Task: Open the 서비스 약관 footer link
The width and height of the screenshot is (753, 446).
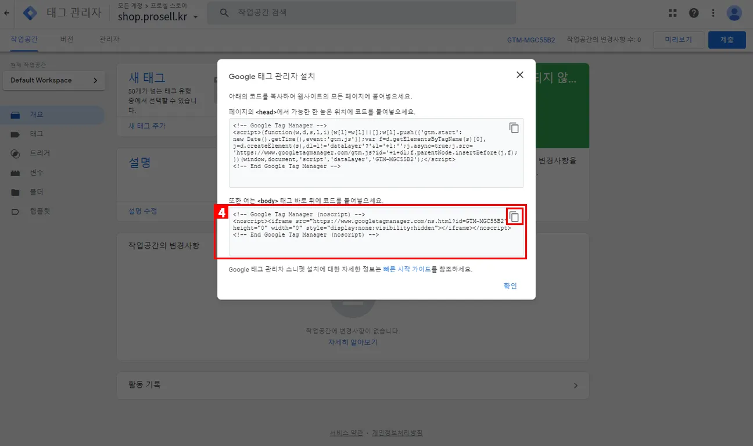Action: [x=346, y=433]
